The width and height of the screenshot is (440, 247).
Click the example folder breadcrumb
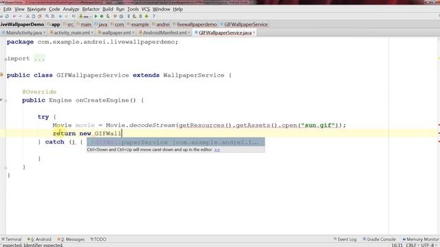pos(138,25)
